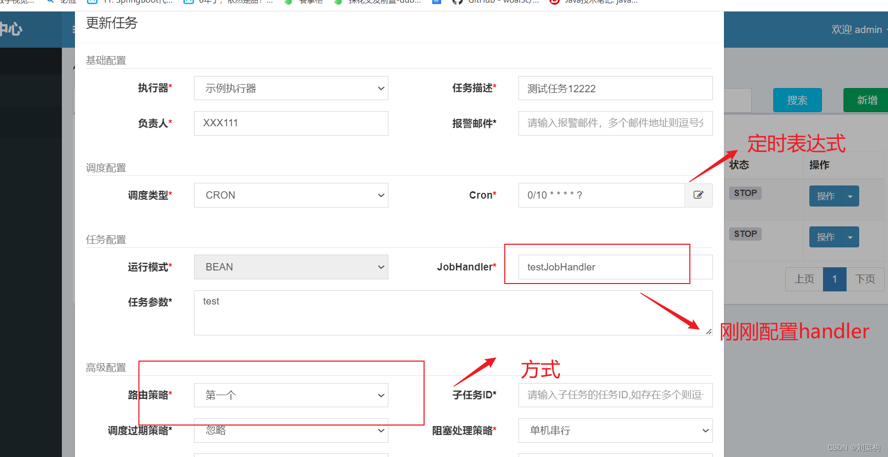Click the 任务参数 textarea containing test
Viewport: 888px width, 457px height.
click(453, 313)
